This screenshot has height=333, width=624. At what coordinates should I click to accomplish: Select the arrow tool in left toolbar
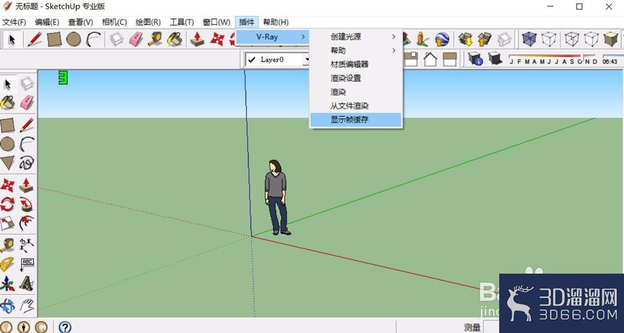(7, 84)
